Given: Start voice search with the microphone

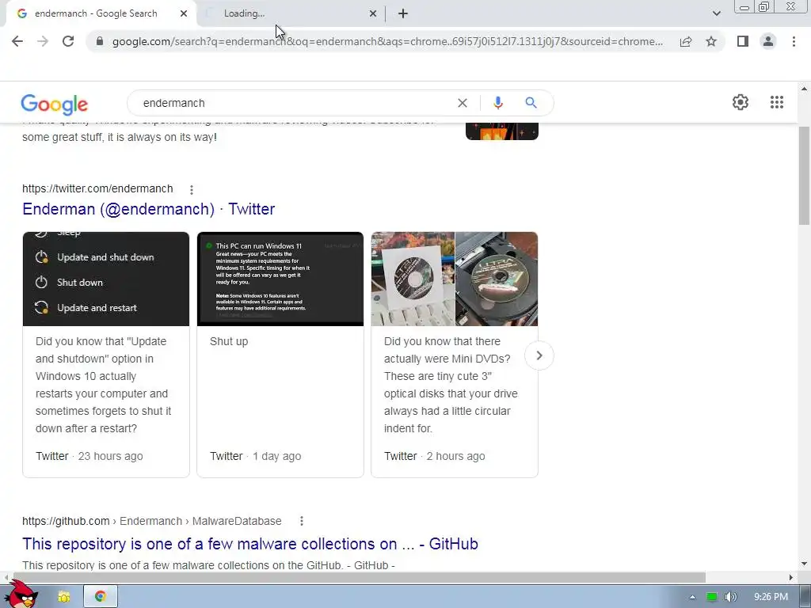Looking at the screenshot, I should tap(498, 103).
